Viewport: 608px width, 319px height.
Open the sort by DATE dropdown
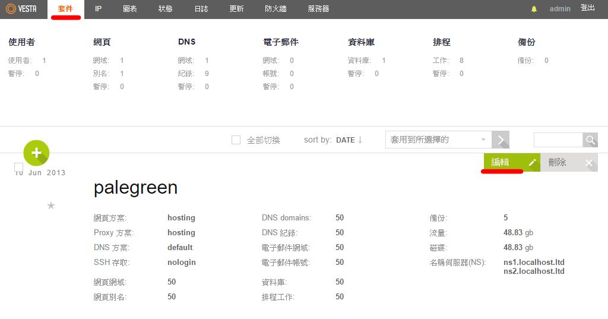(345, 140)
